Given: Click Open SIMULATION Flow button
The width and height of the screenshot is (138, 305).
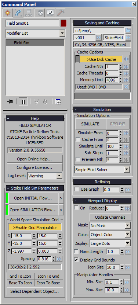Looking at the screenshot, I should [x=33, y=210].
